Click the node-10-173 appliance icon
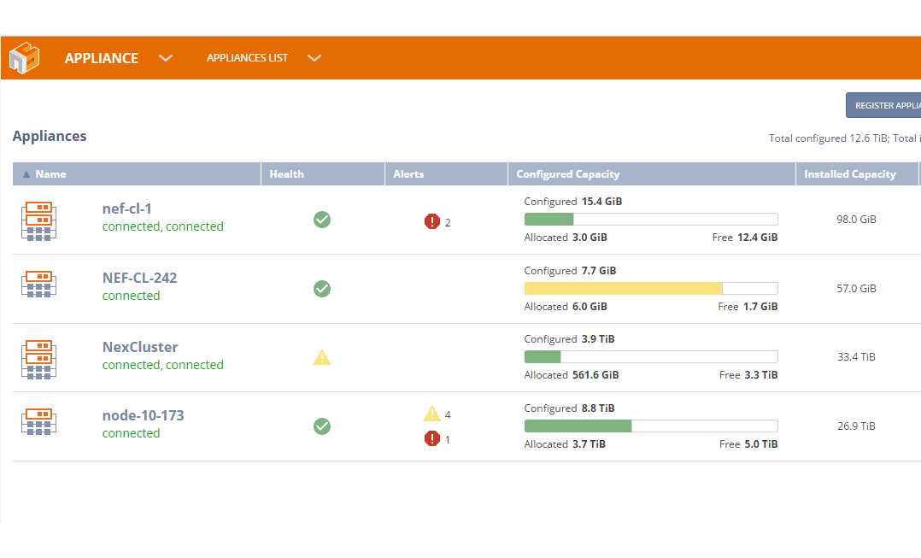Image resolution: width=921 pixels, height=558 pixels. point(38,422)
